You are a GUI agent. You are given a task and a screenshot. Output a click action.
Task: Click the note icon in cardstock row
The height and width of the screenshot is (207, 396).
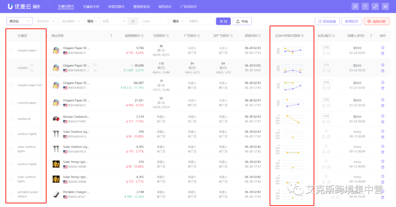[x=329, y=122]
